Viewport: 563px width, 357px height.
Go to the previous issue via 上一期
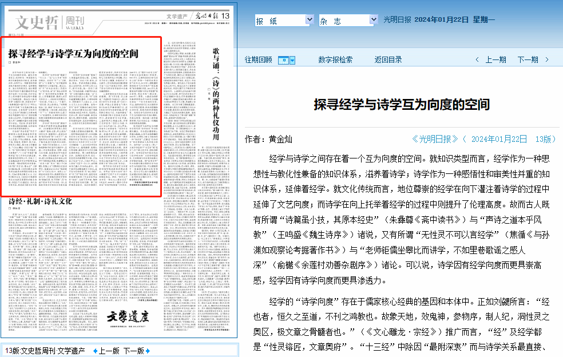[496, 60]
